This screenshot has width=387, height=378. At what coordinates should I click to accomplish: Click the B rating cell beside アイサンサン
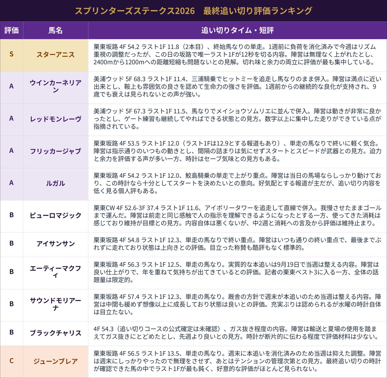12,245
